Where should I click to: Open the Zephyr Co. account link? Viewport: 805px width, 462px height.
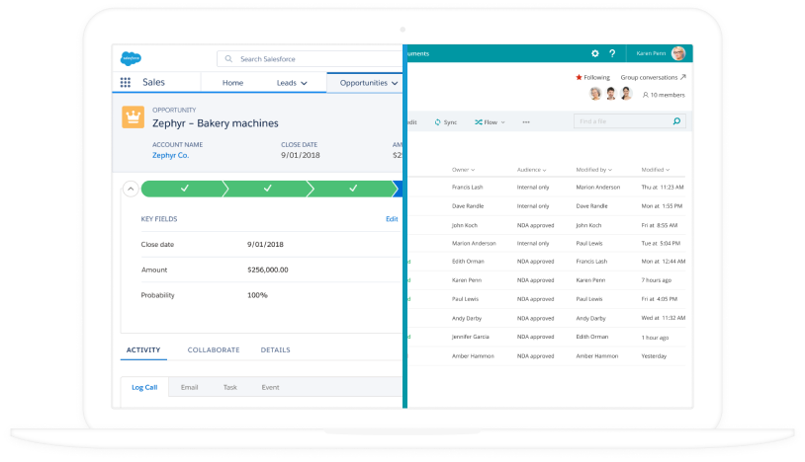[x=170, y=155]
